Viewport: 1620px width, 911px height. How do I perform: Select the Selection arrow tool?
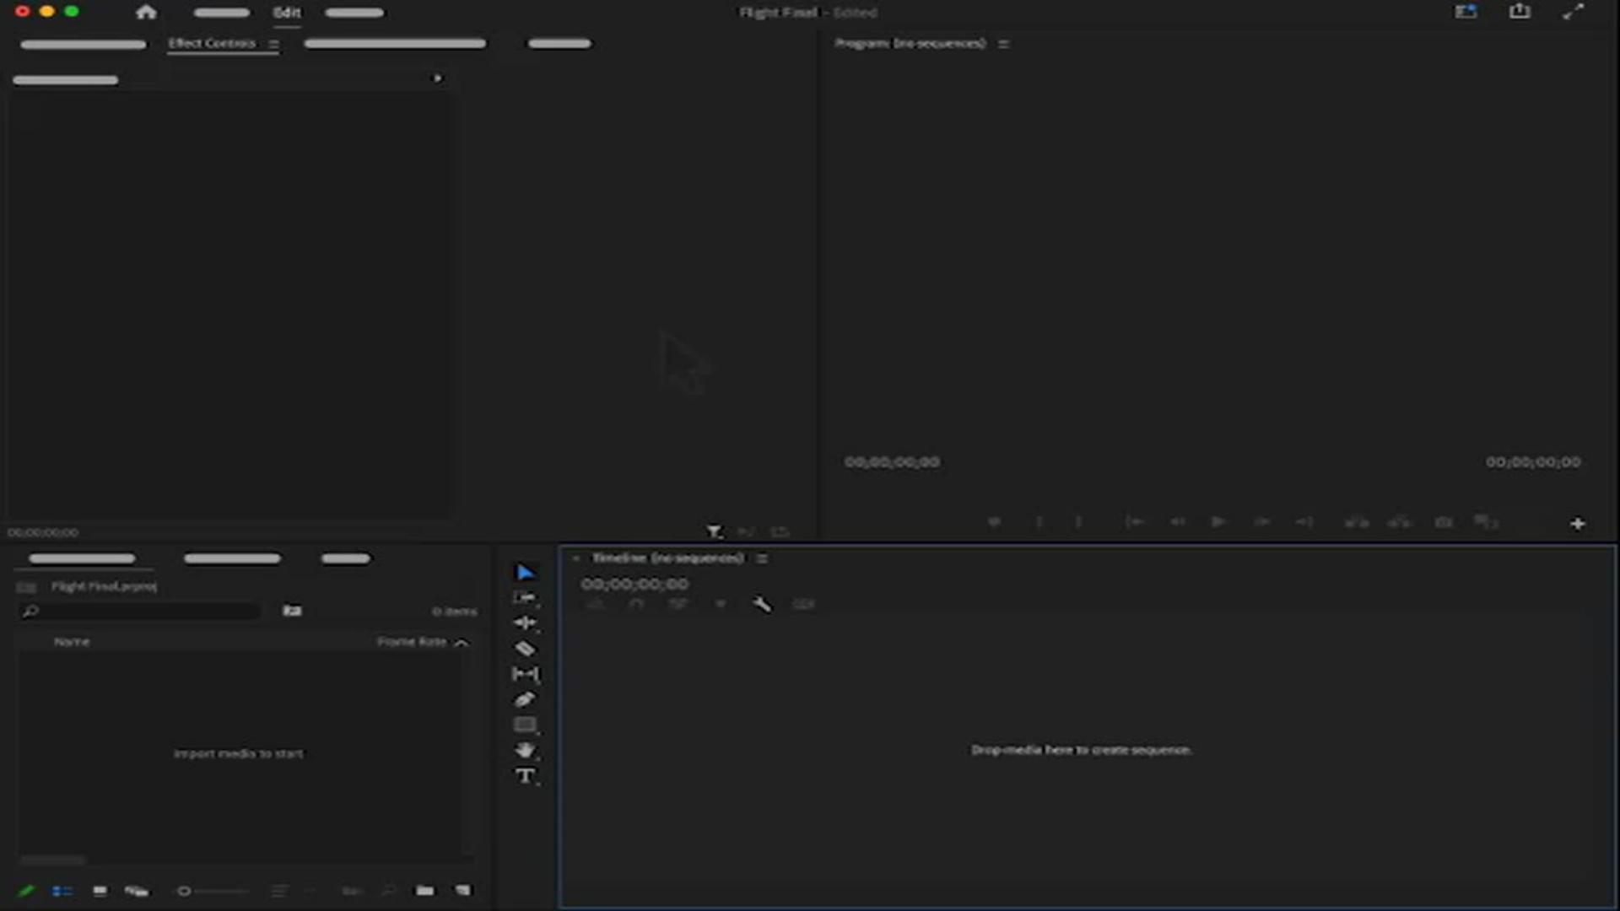pos(525,573)
